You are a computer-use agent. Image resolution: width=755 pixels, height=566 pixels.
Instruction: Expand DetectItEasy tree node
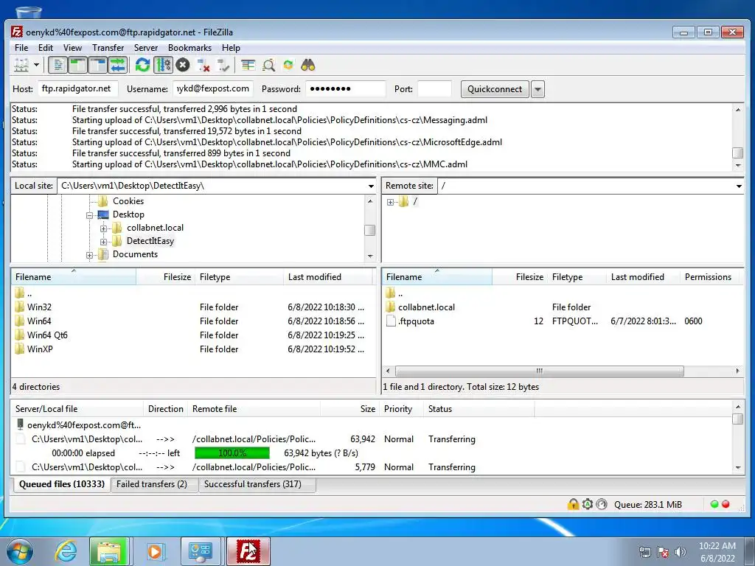[103, 242]
